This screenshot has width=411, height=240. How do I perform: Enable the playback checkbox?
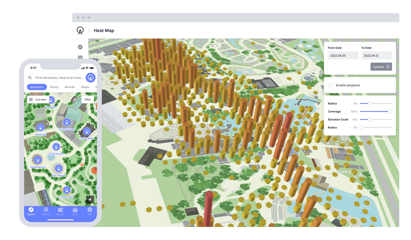330,85
